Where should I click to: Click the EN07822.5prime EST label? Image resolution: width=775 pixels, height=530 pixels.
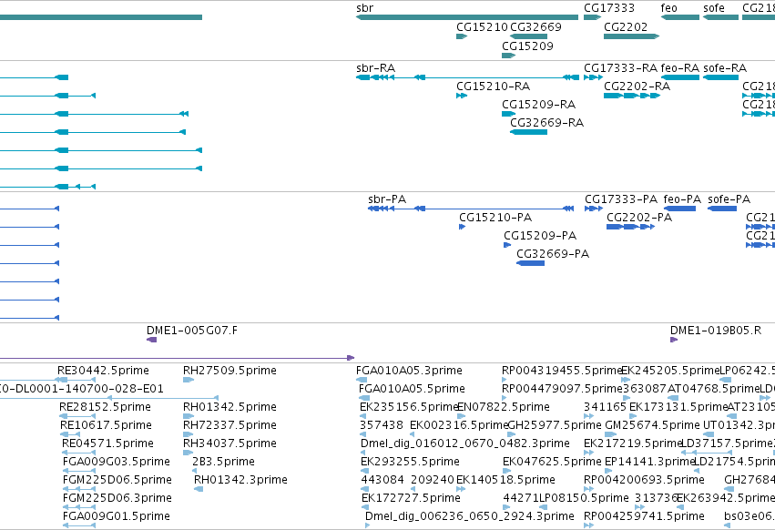click(x=504, y=407)
